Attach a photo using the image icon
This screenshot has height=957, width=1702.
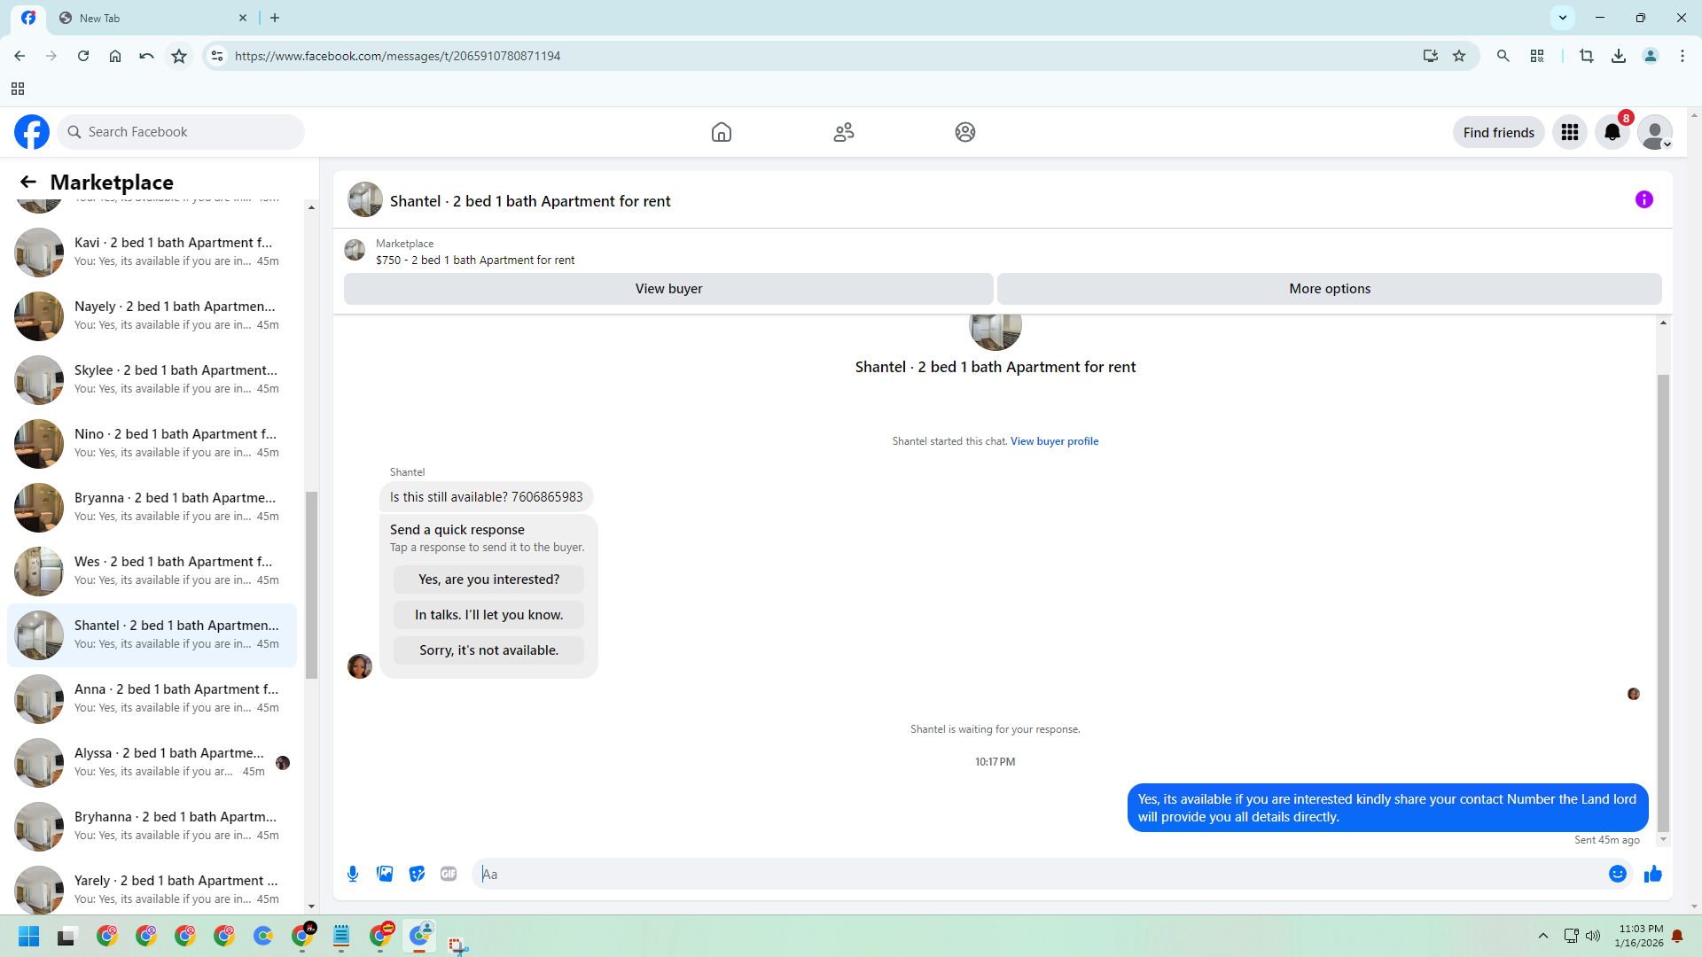(385, 874)
